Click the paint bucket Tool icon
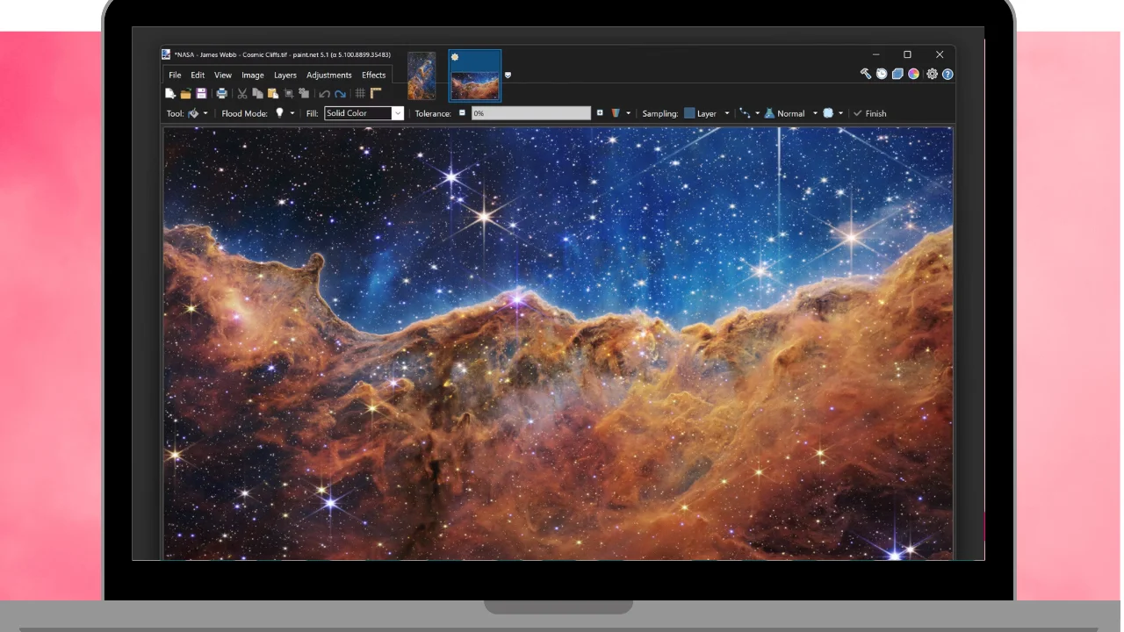This screenshot has height=632, width=1124. pos(193,113)
